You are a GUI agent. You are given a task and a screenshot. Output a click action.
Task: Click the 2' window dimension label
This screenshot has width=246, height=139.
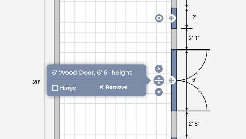click(194, 17)
